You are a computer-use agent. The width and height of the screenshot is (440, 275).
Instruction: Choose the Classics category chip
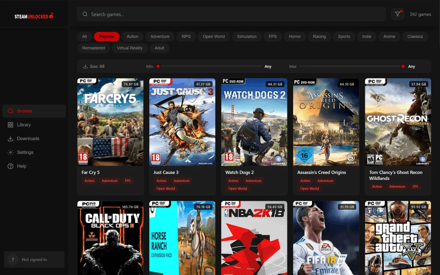415,37
